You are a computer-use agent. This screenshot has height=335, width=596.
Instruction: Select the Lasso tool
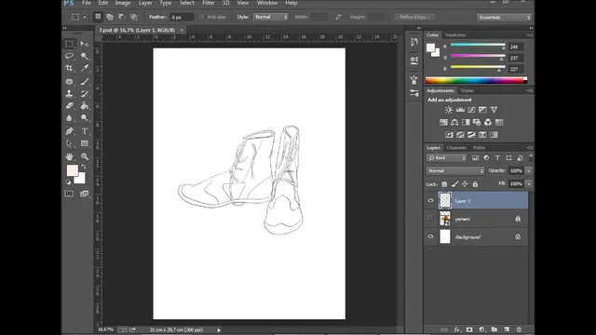coord(69,56)
